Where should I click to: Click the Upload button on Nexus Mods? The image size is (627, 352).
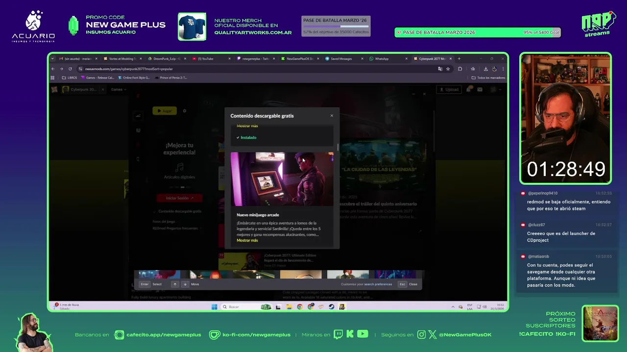(x=449, y=89)
